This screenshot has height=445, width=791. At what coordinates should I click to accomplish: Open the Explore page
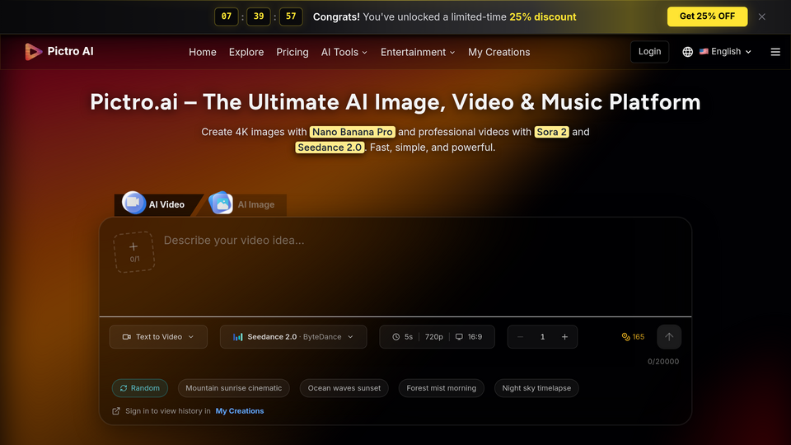point(246,52)
